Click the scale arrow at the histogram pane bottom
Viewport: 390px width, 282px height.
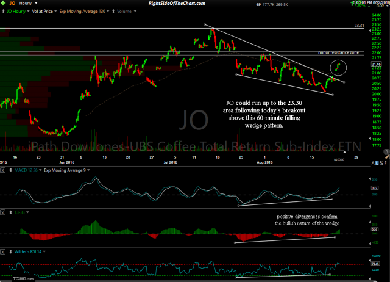pyautogui.click(x=370, y=244)
